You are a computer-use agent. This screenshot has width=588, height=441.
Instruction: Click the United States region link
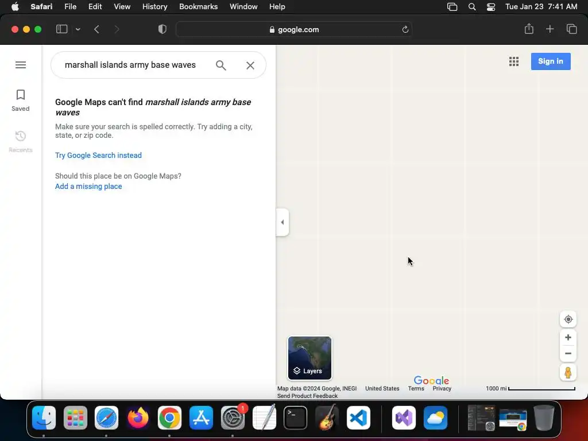pyautogui.click(x=382, y=389)
